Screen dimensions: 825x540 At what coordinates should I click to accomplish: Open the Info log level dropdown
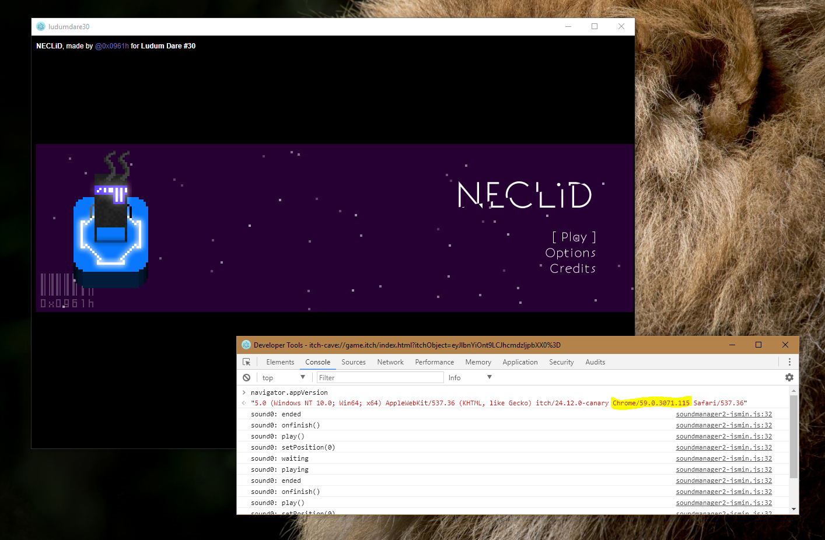click(470, 378)
